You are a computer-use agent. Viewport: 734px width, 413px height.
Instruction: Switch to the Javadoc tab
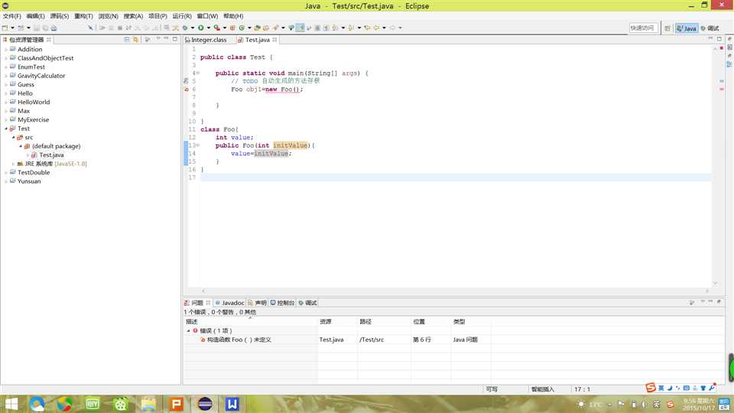click(229, 303)
